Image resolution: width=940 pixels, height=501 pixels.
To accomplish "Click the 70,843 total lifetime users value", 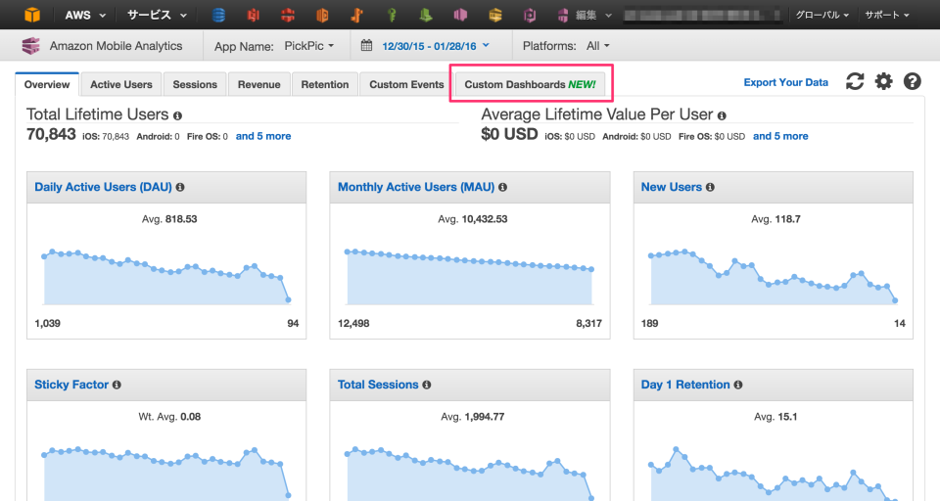I will coord(51,134).
